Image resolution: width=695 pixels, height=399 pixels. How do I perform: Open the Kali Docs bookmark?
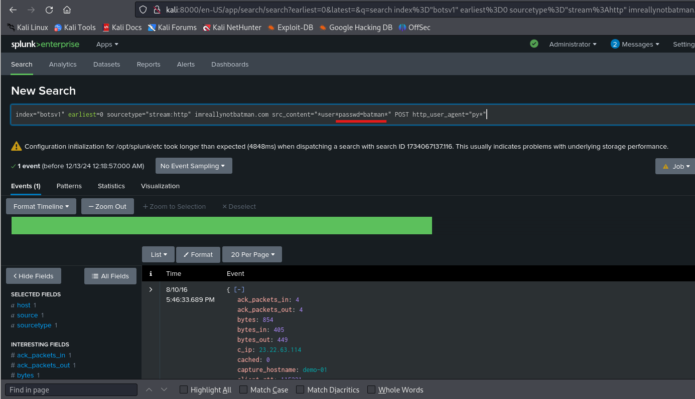[x=122, y=28]
